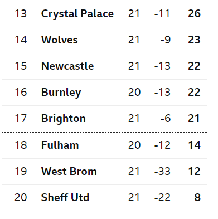Open the Fulham team link
The image size is (218, 219).
click(60, 145)
